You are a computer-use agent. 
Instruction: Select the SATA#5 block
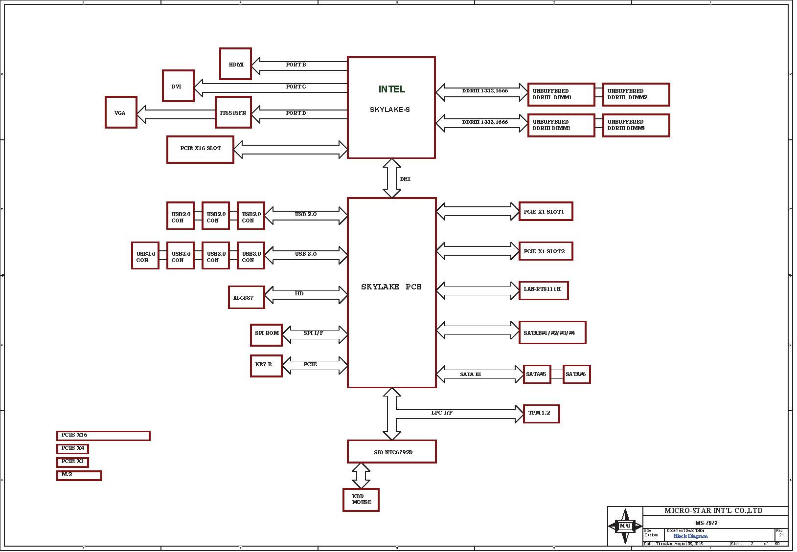[537, 374]
